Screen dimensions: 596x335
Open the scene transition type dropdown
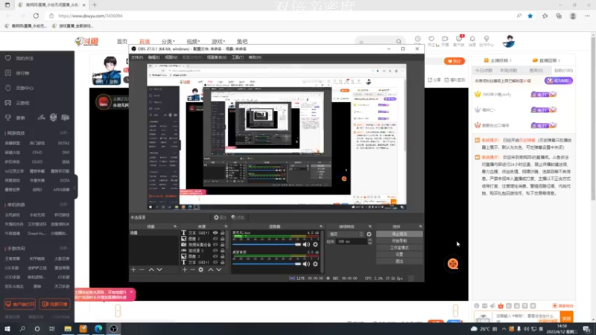pos(346,234)
